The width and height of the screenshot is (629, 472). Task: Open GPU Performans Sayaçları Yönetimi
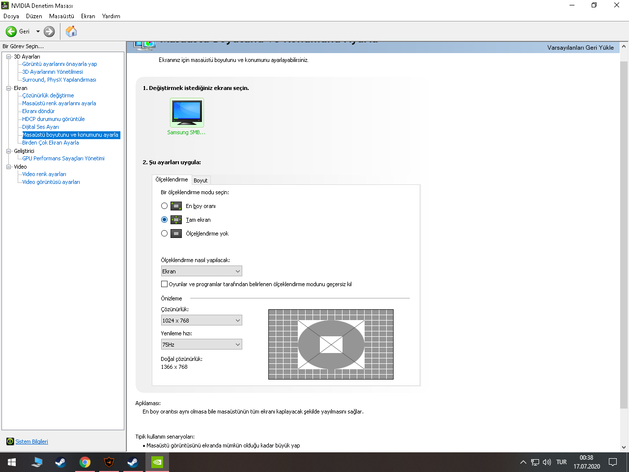pyautogui.click(x=63, y=158)
